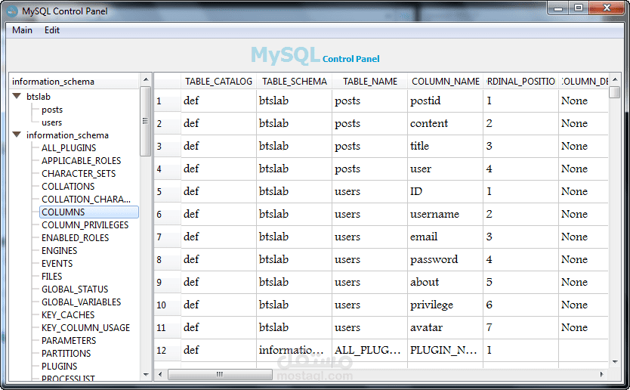Select COLUMN_PRIVILEGES in the tree
The width and height of the screenshot is (630, 390).
[85, 225]
